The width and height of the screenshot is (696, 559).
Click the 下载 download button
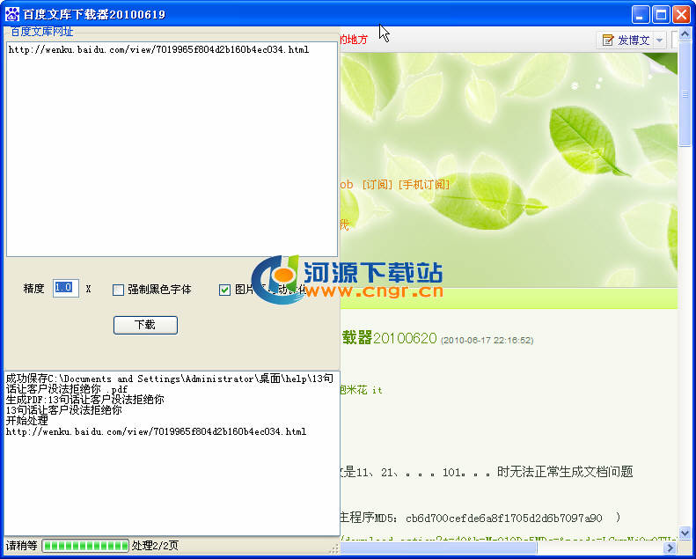(x=145, y=325)
